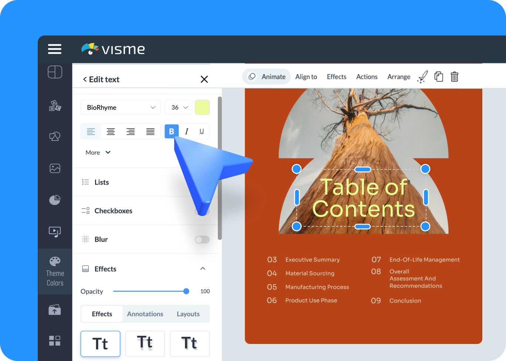Image resolution: width=506 pixels, height=361 pixels.
Task: Select the plain Tt text effect
Action: click(x=100, y=344)
